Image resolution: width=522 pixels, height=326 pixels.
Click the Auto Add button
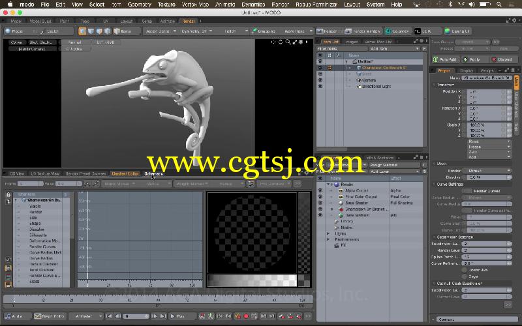click(x=445, y=59)
